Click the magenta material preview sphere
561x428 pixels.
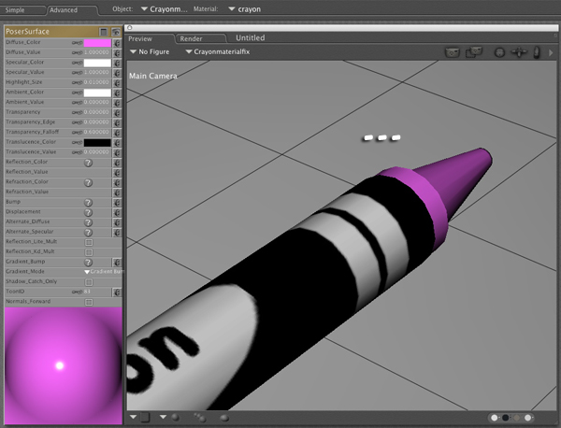[64, 366]
